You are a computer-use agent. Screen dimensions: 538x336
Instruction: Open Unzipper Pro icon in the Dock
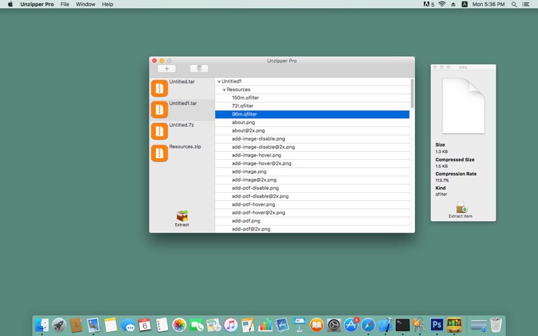[453, 325]
